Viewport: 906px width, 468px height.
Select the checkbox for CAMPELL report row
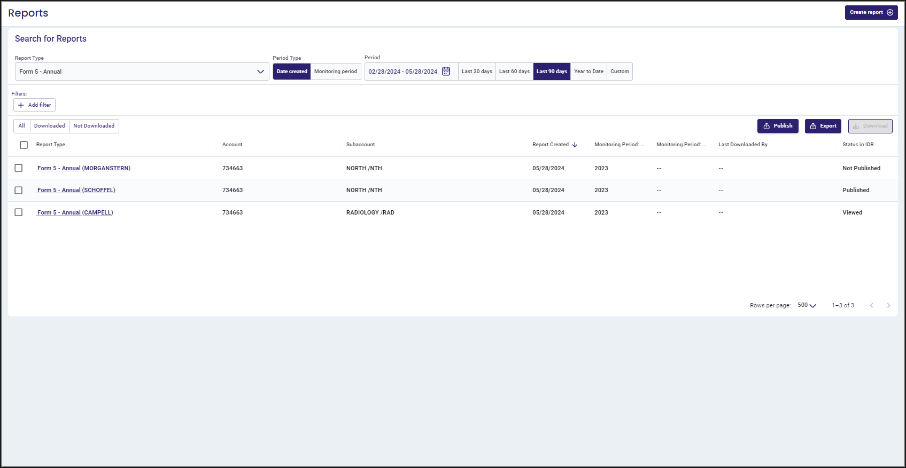(x=19, y=212)
